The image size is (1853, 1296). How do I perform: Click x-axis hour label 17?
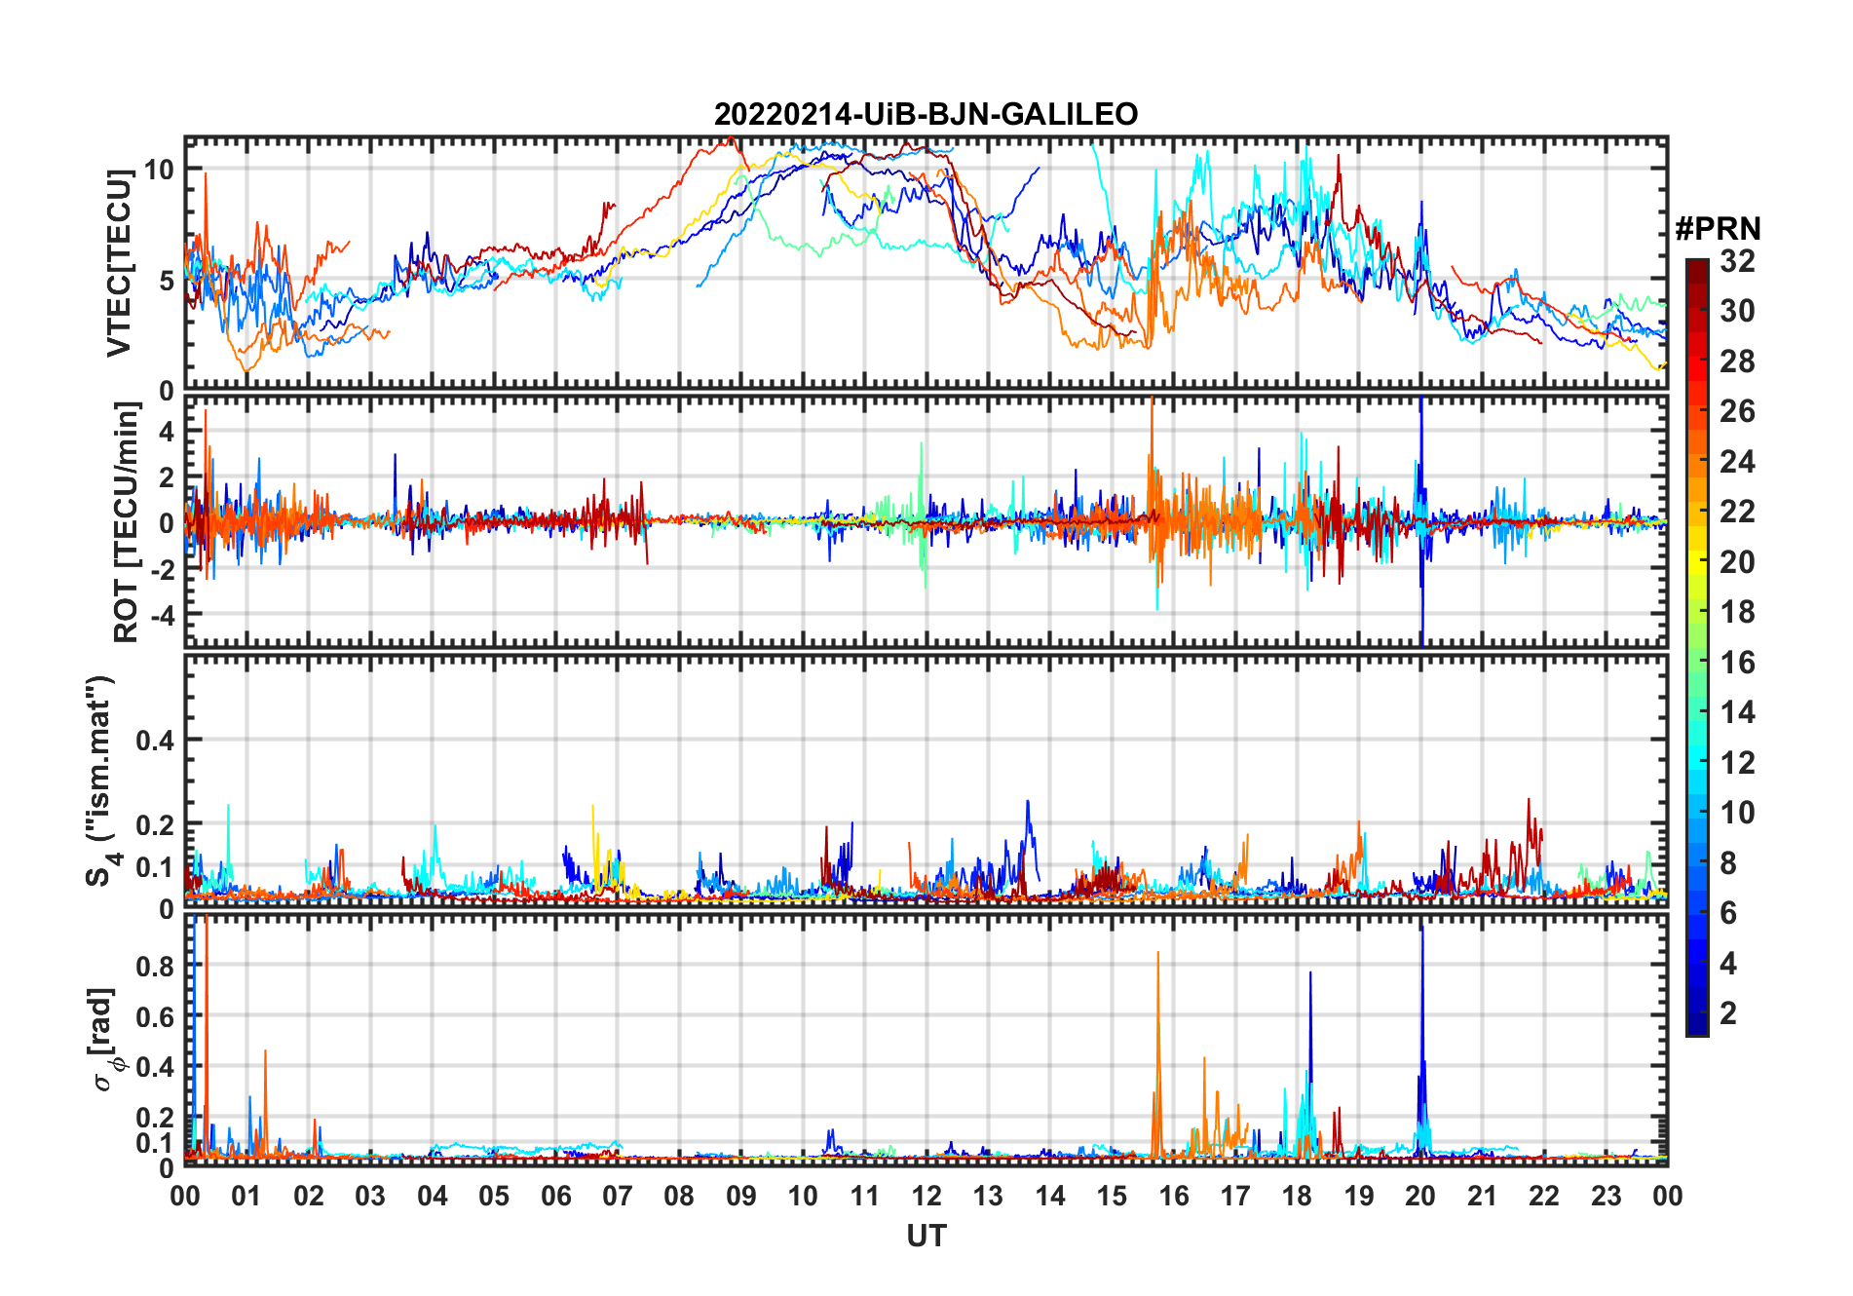1235,1196
